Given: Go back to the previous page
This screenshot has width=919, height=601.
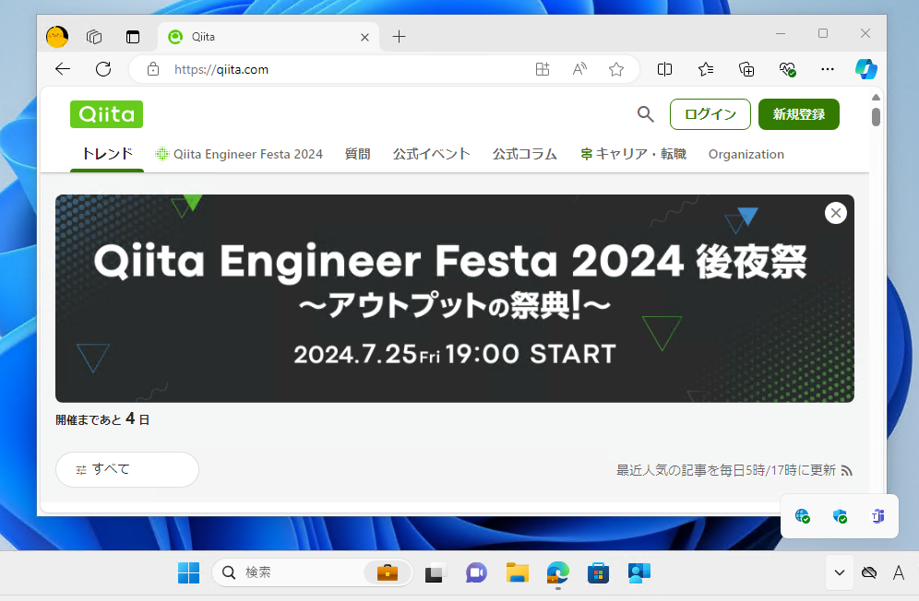Looking at the screenshot, I should point(63,69).
